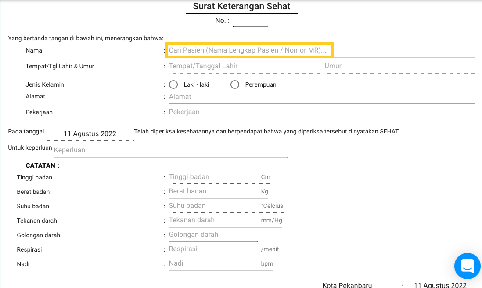The image size is (482, 288).
Task: Click the Cm unit text
Action: point(266,177)
